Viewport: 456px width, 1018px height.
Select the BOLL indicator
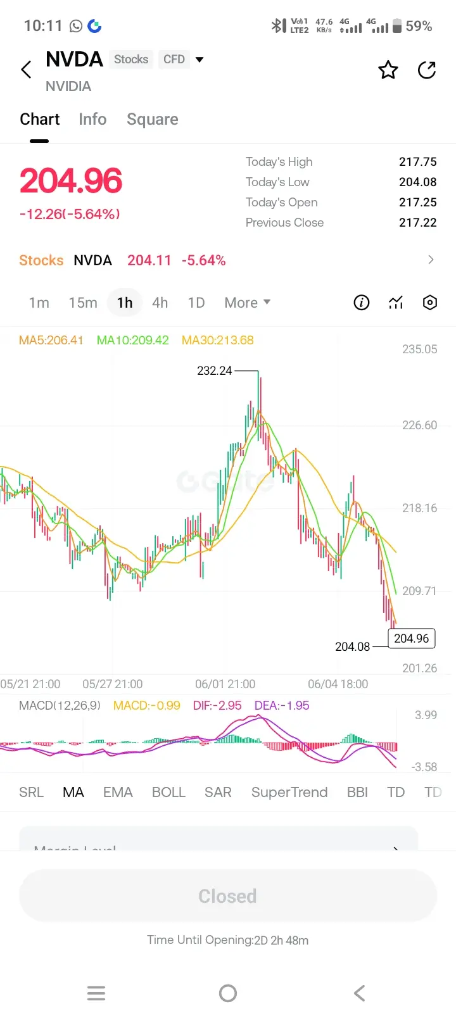click(168, 792)
